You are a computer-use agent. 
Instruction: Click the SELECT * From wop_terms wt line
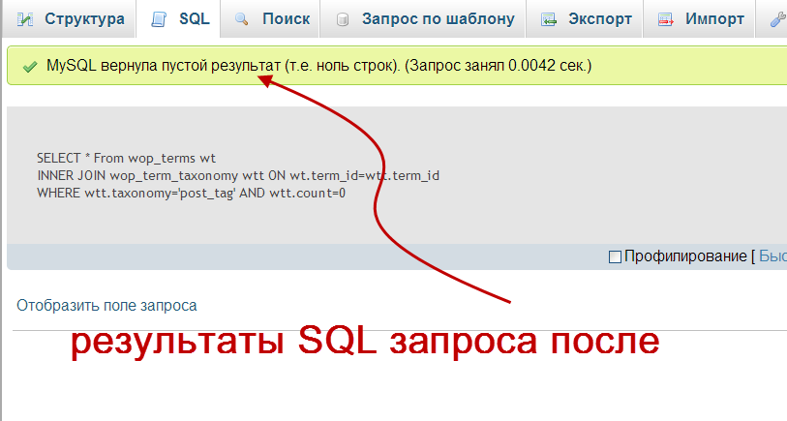click(126, 158)
